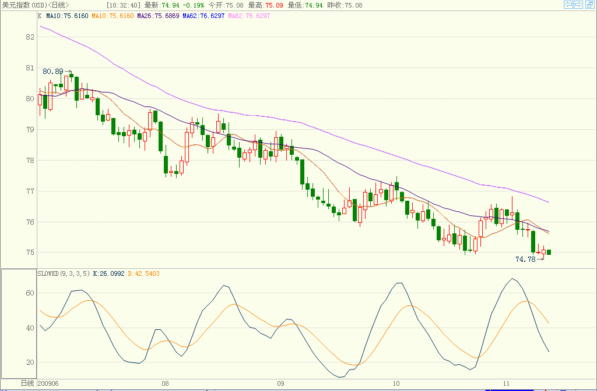The height and width of the screenshot is (391, 597).
Task: Click the 60 level on SLOWKD axis
Action: pyautogui.click(x=30, y=293)
